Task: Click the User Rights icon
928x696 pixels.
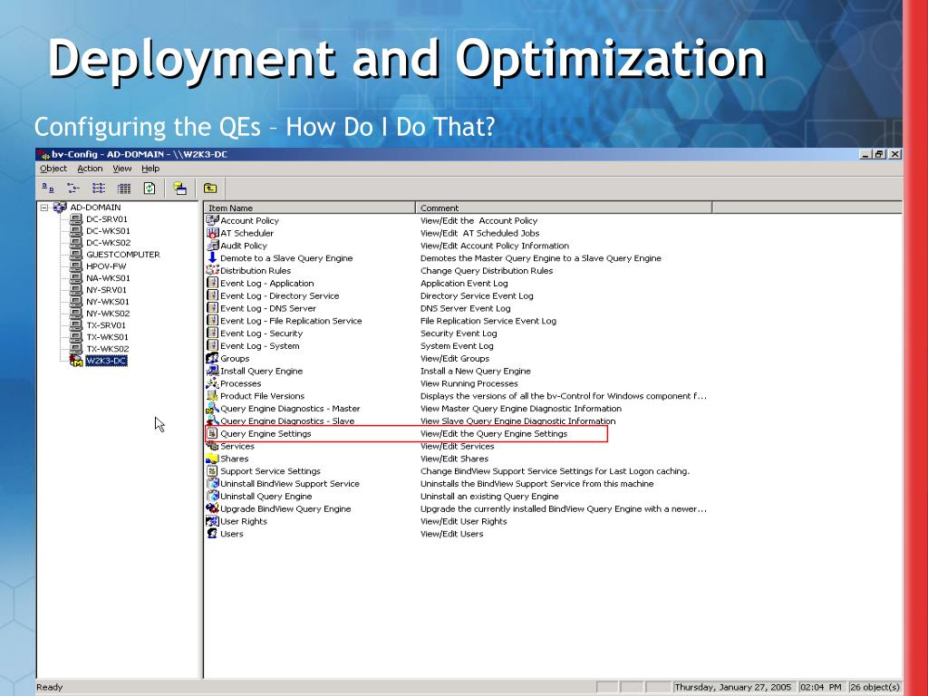Action: tap(212, 521)
